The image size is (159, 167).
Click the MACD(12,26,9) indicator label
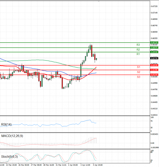(12, 136)
